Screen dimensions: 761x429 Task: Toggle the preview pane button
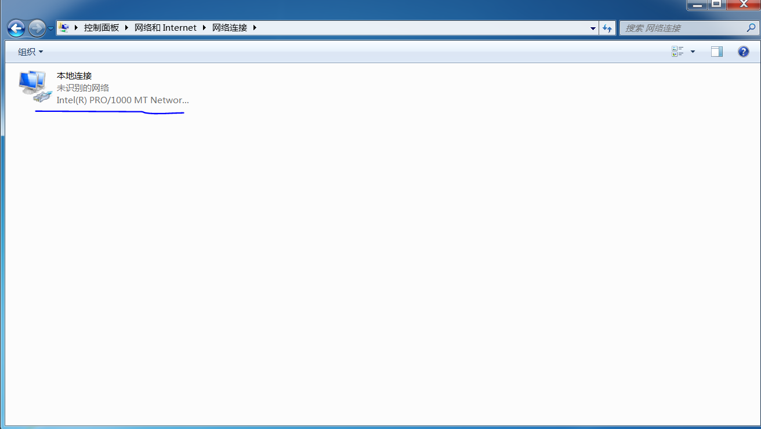click(717, 52)
